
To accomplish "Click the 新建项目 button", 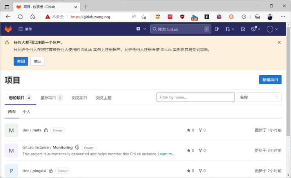I will (x=270, y=80).
